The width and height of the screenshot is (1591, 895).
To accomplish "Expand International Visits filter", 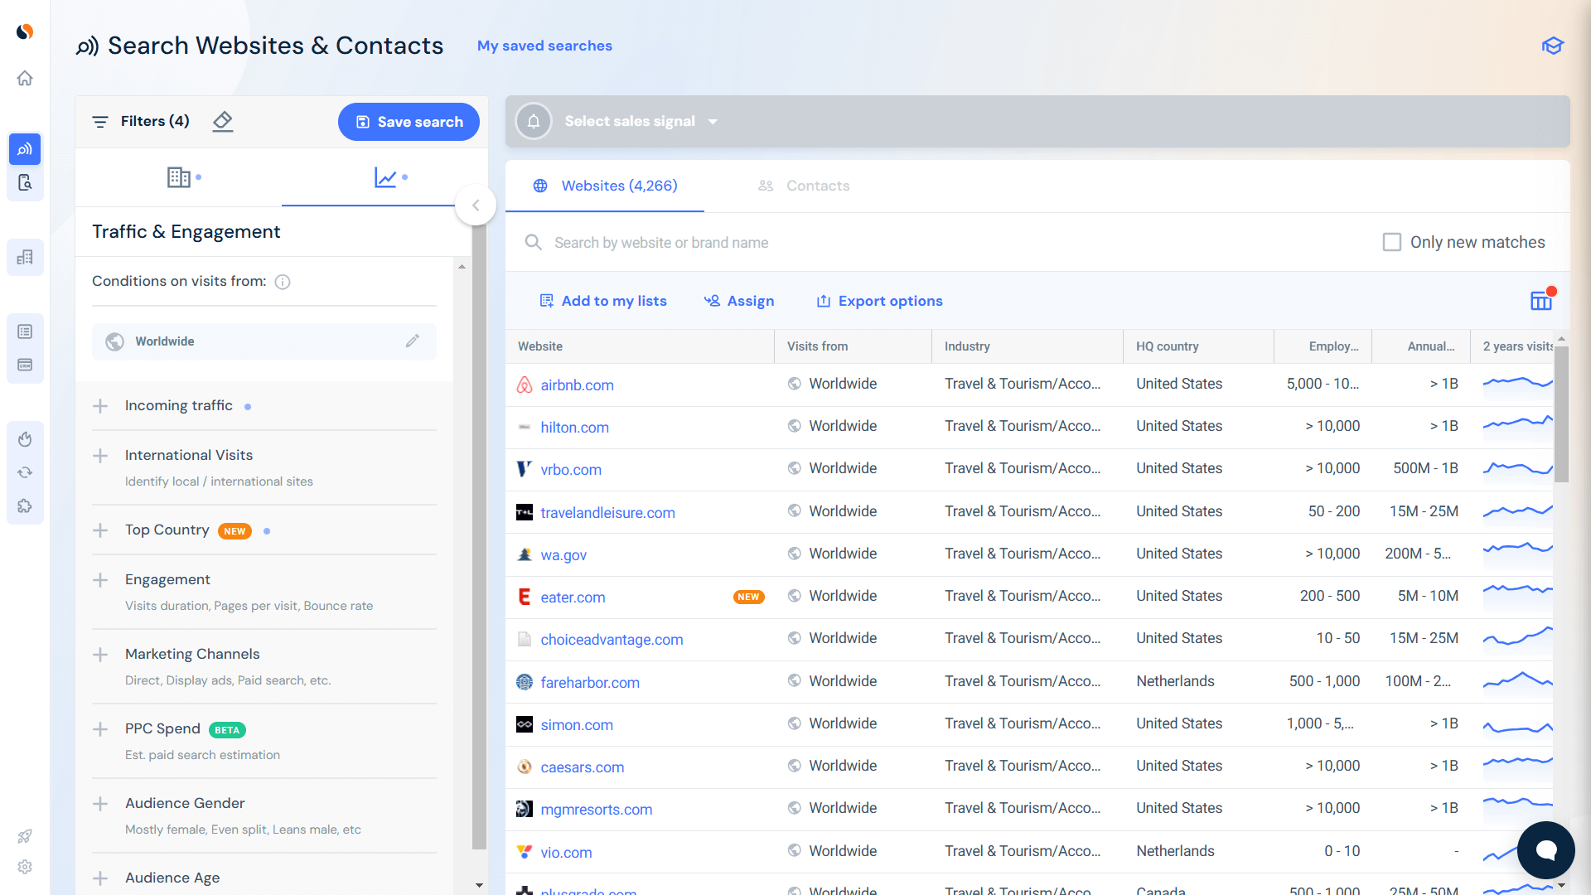I will 100,456.
